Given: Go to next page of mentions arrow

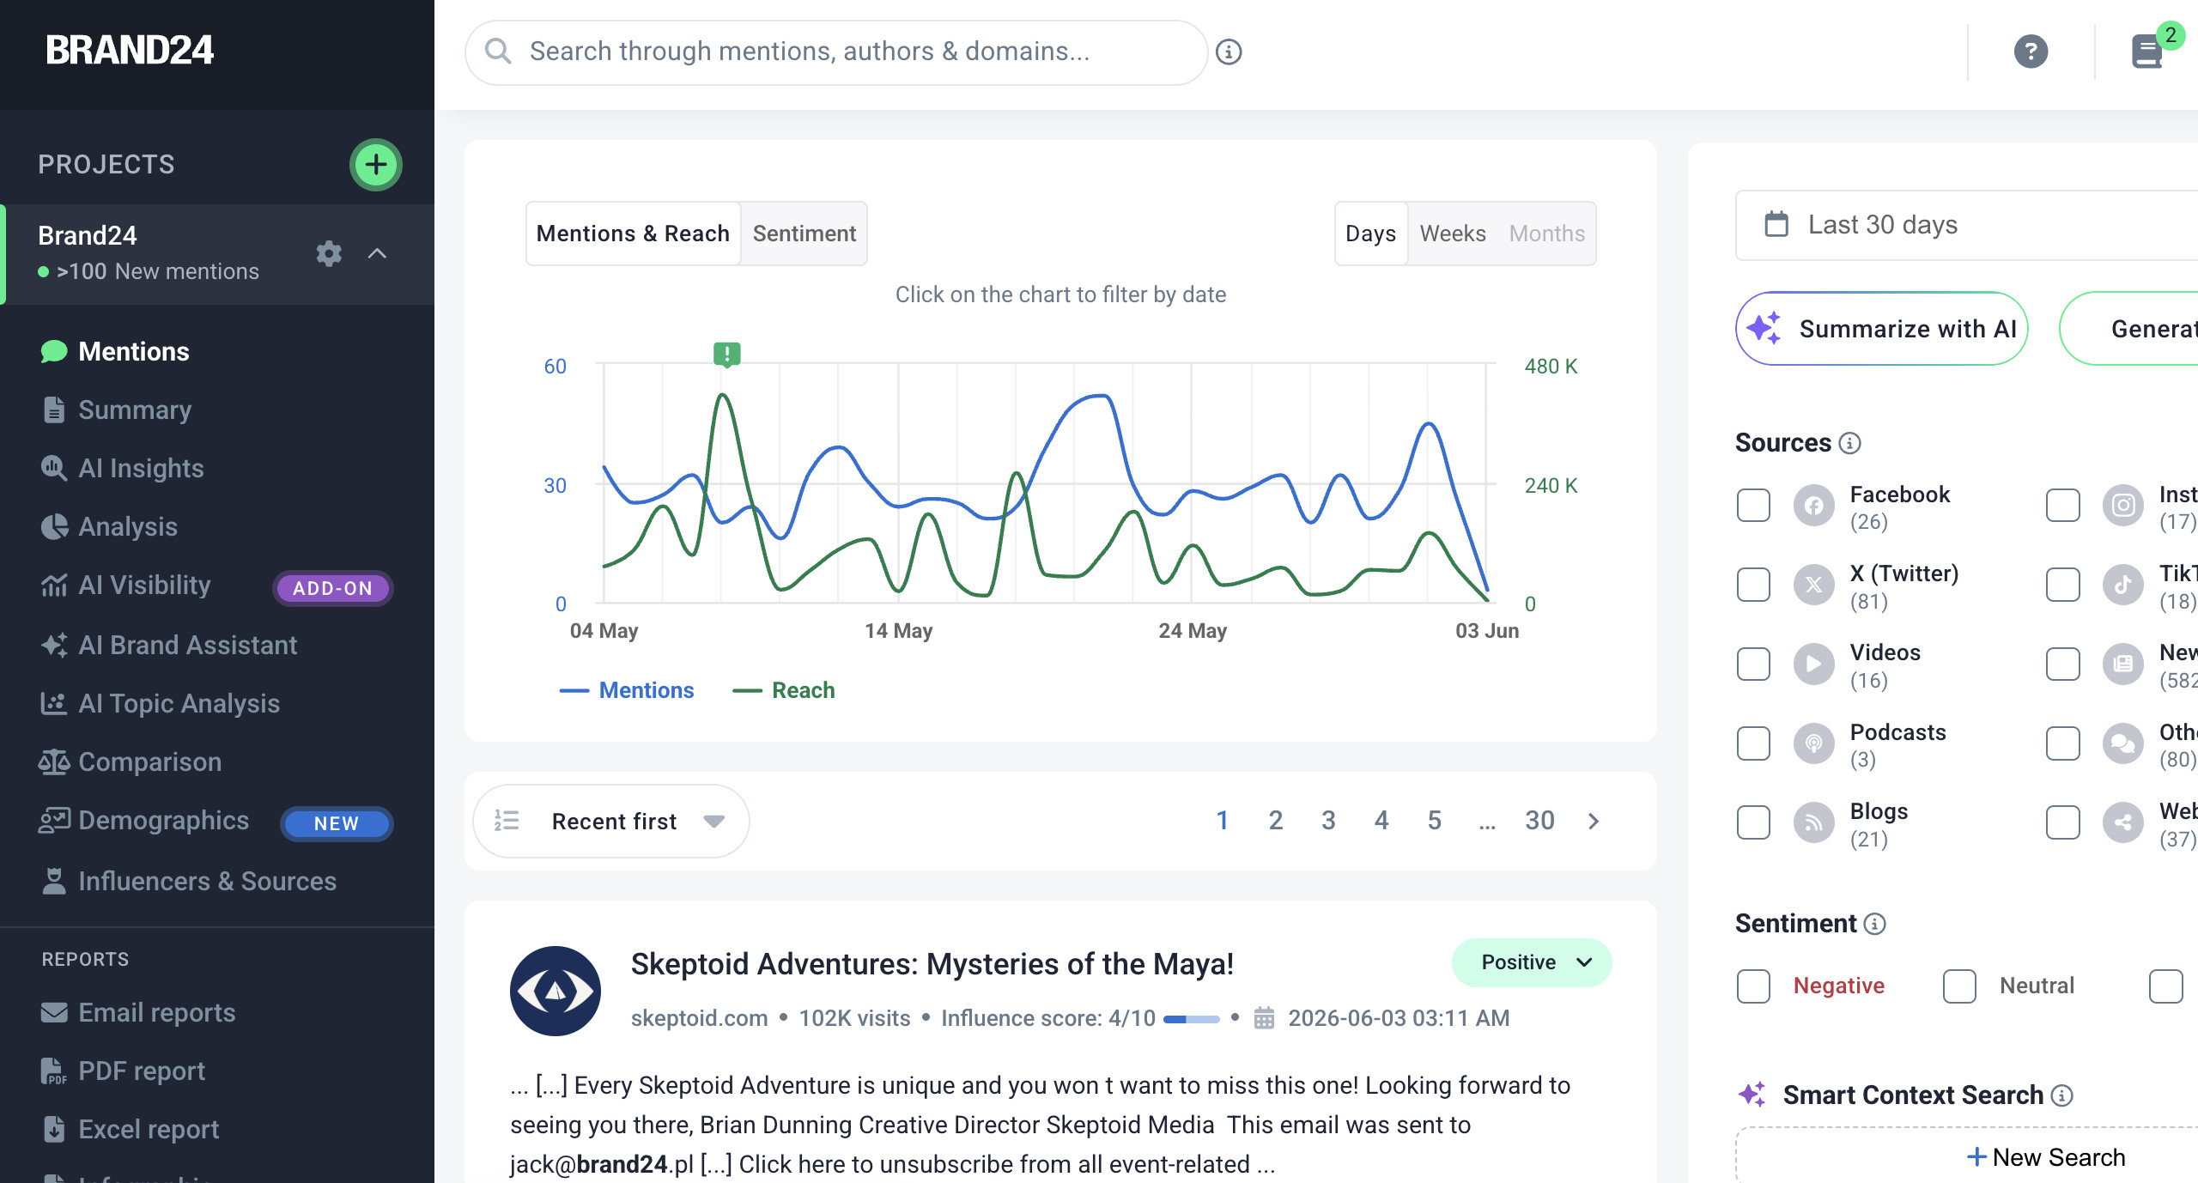Looking at the screenshot, I should tap(1594, 822).
